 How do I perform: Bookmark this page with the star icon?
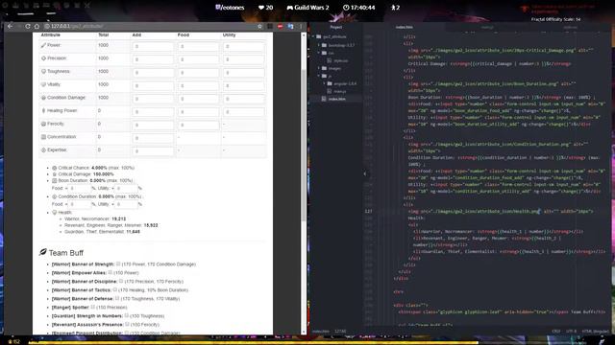pyautogui.click(x=259, y=26)
